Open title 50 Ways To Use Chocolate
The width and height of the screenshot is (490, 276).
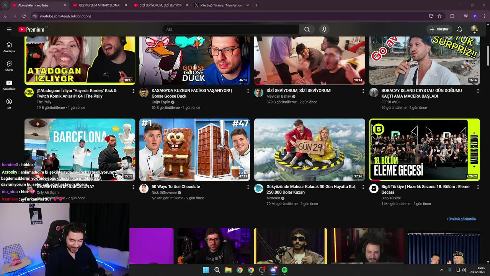pos(176,187)
